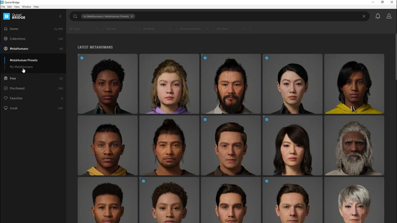The image size is (397, 223).
Task: Select the person in the yellow hoodie with black bob
Action: tap(354, 84)
